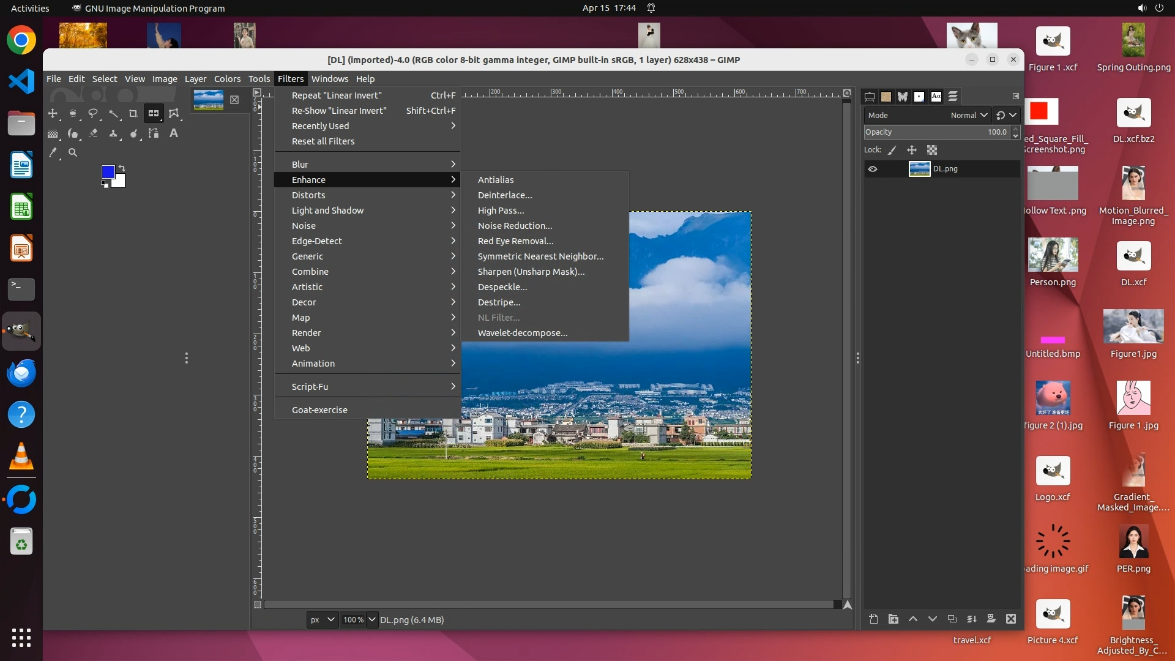Open the layer Mode Normal dropdown
The height and width of the screenshot is (661, 1175).
pyautogui.click(x=969, y=115)
